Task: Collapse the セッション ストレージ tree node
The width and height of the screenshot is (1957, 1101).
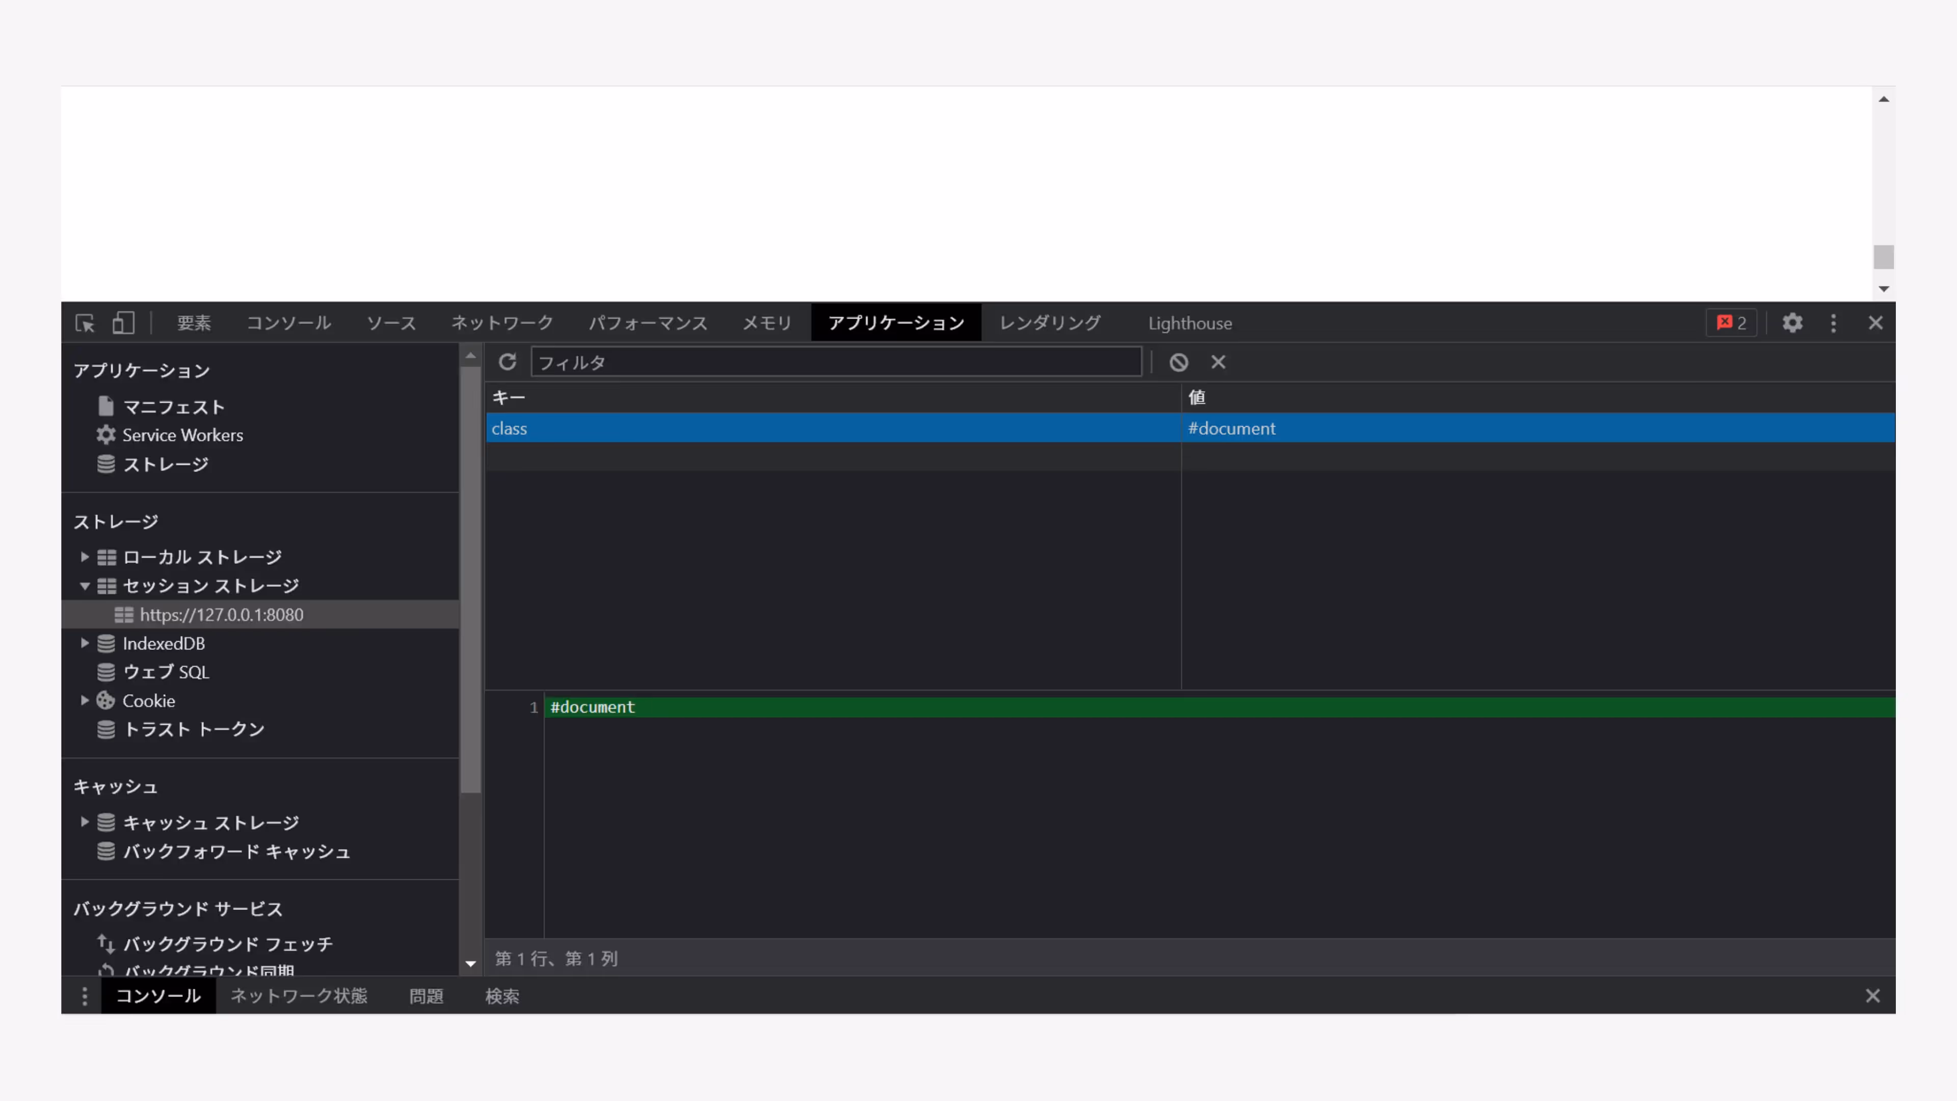Action: click(x=84, y=586)
